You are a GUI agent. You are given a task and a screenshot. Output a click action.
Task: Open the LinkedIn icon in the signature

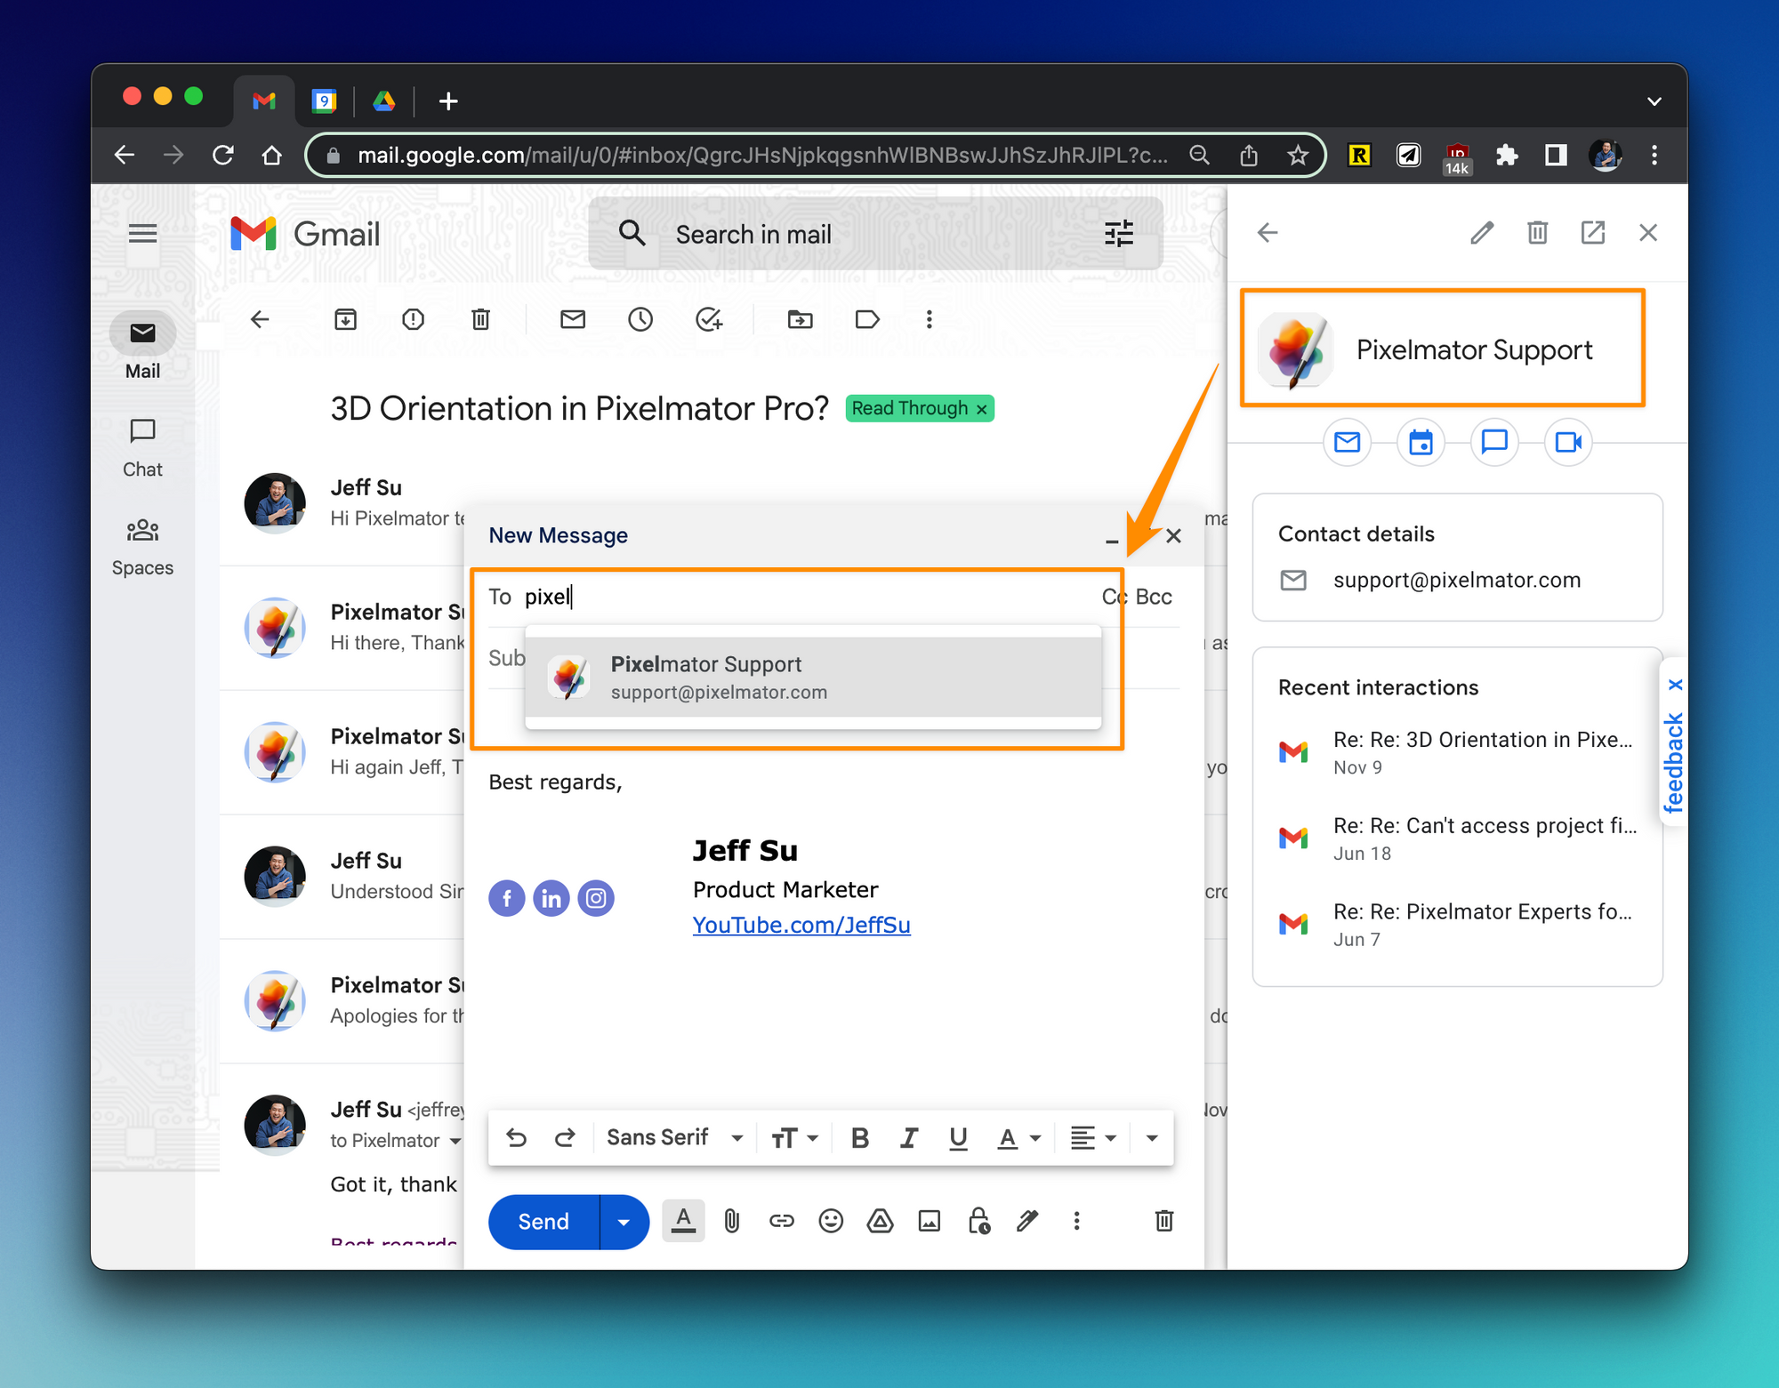click(x=551, y=898)
